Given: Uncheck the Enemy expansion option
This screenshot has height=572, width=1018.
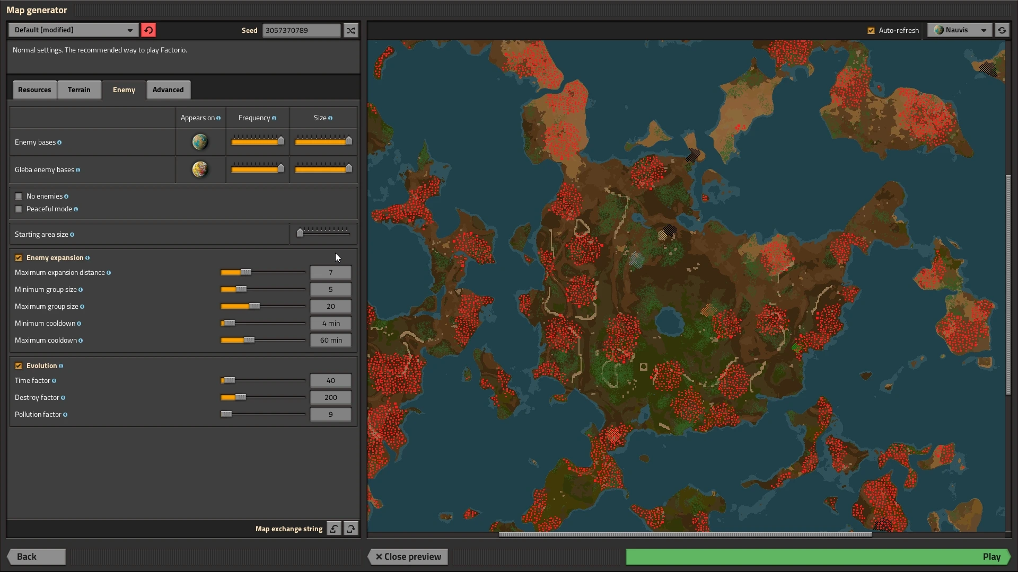Looking at the screenshot, I should click(19, 258).
